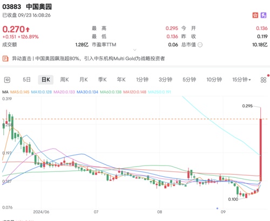
Task: Click the Hong Kong market flag icon
Action: click(x=255, y=16)
